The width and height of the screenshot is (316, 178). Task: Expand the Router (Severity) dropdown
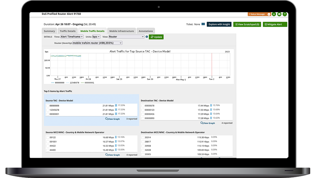coord(97,43)
